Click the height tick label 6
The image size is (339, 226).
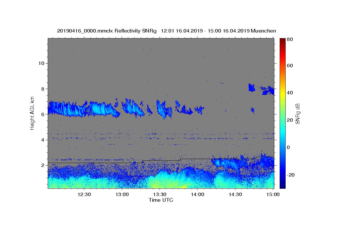[42, 114]
